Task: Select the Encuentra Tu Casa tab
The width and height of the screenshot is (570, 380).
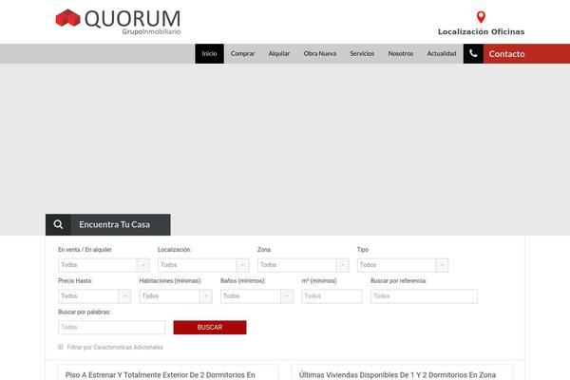Action: 108,225
